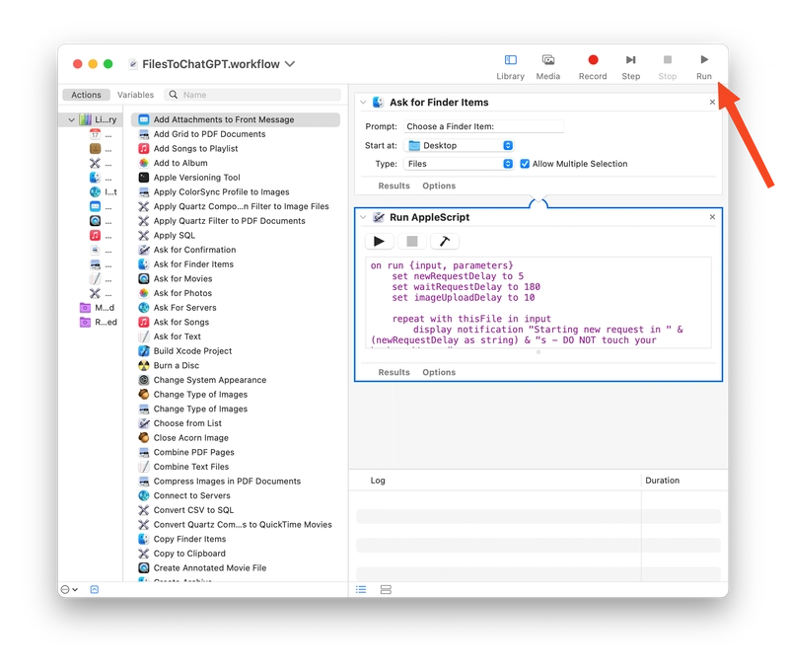Image resolution: width=789 pixels, height=669 pixels.
Task: Click the Stop toolbar button
Action: pyautogui.click(x=668, y=67)
